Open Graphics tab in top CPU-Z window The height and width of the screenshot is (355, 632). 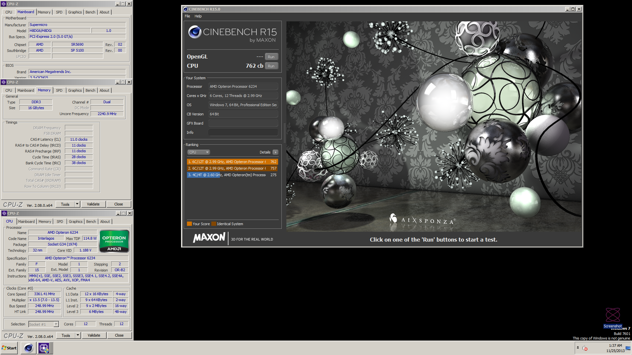[x=75, y=12]
